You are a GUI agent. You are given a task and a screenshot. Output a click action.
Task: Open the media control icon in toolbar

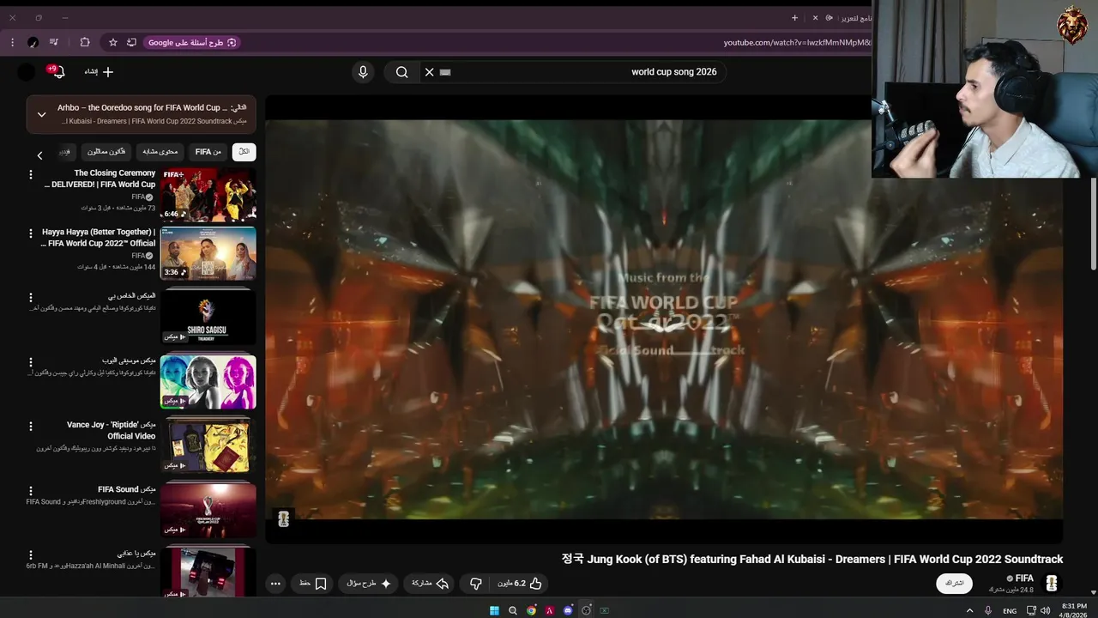pos(54,42)
